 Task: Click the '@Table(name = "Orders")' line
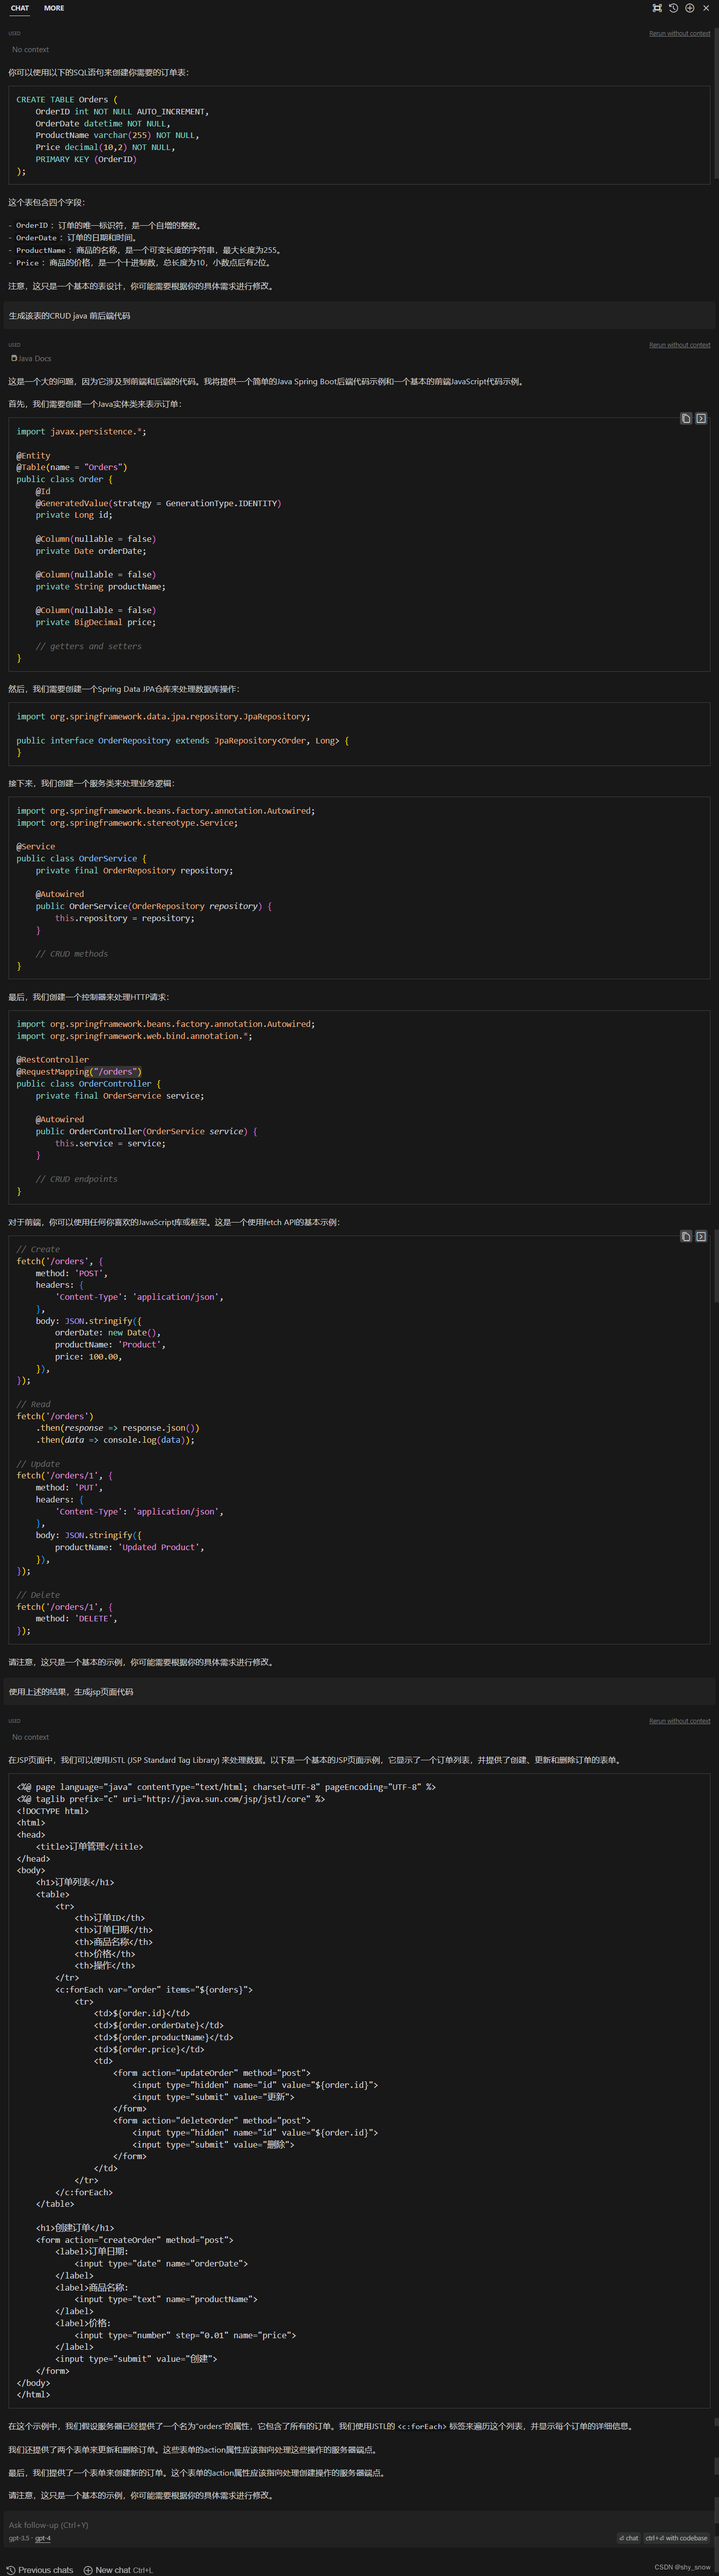pyautogui.click(x=72, y=468)
